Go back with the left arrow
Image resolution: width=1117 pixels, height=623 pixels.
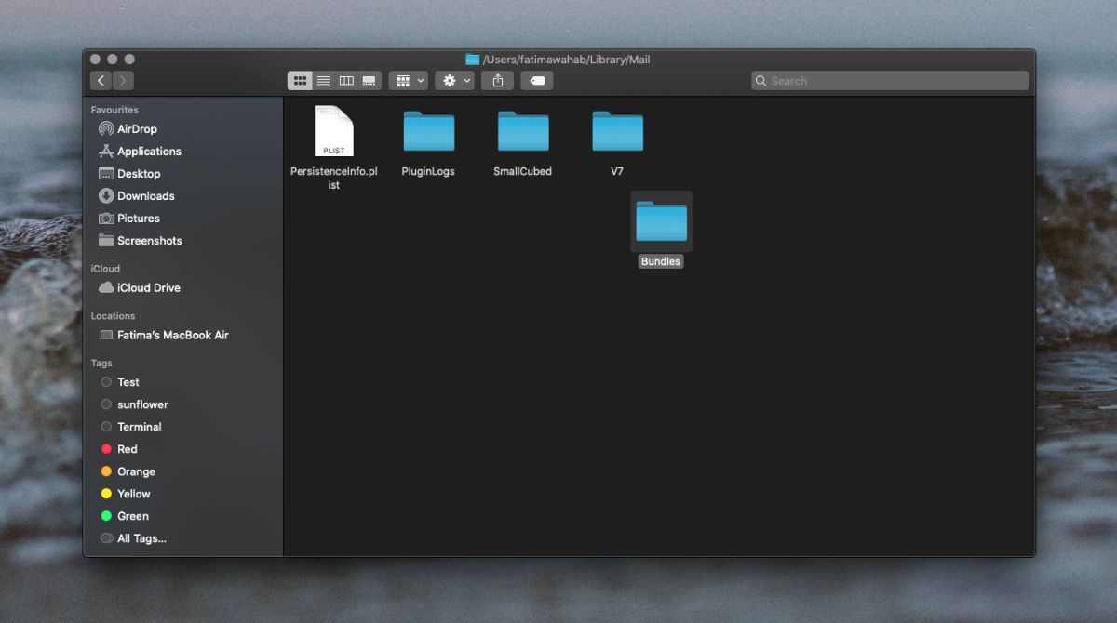[x=101, y=81]
